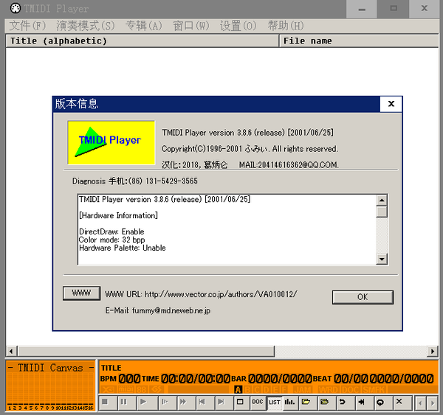The width and height of the screenshot is (443, 415).
Task: Click the SMFK indicator
Action: coord(374,390)
